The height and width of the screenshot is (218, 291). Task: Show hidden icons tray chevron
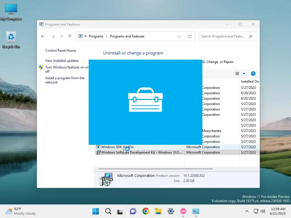[247, 211]
